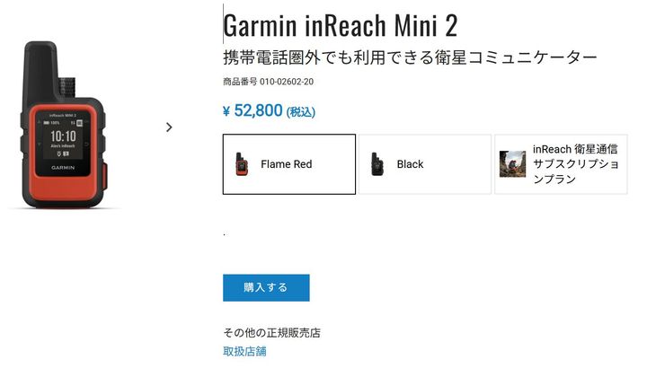Click the black device thumbnail icon

[377, 164]
